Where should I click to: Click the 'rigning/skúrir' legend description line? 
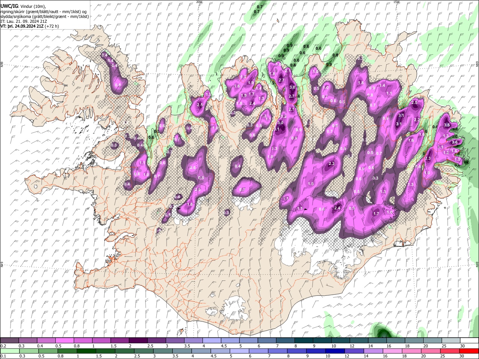coord(43,12)
